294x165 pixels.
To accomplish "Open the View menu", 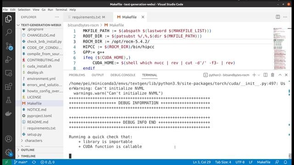I will point(36,10).
